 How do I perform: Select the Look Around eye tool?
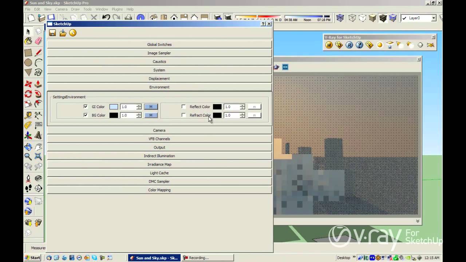pos(38,178)
